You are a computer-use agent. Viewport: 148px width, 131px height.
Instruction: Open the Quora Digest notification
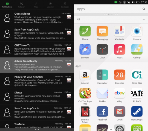[37, 18]
